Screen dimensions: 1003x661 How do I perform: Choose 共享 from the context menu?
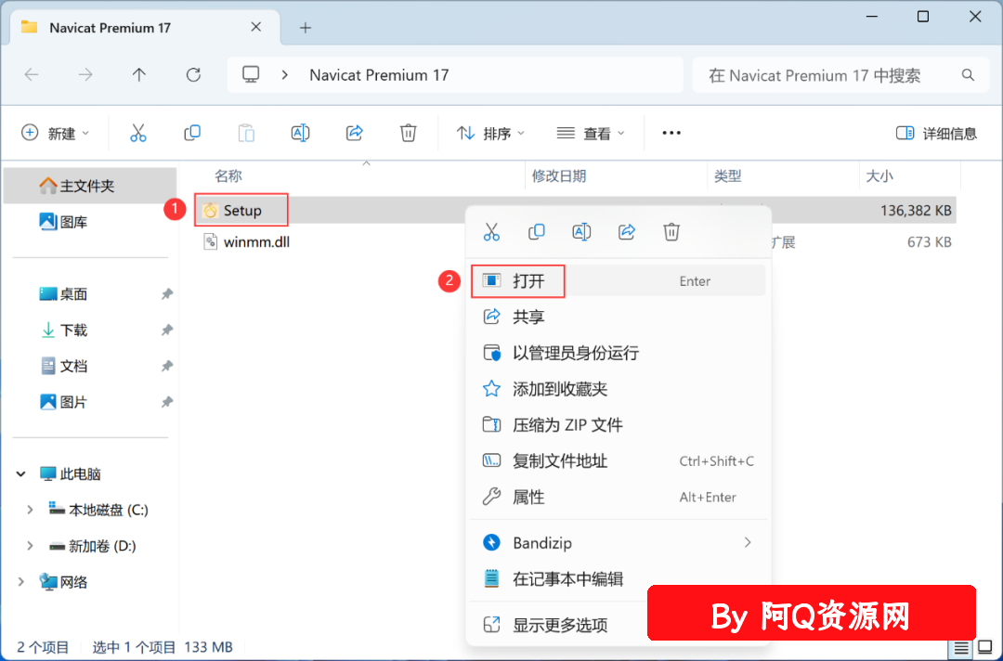[x=618, y=317]
